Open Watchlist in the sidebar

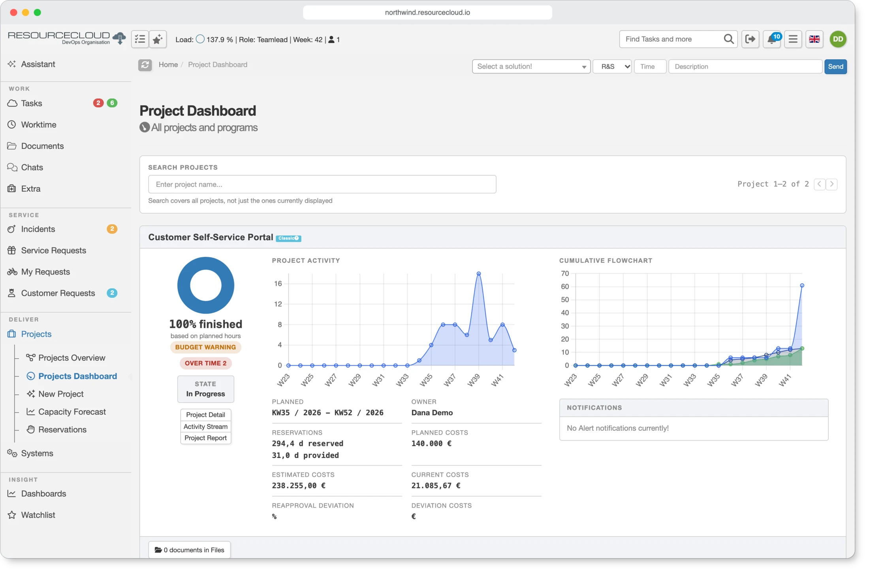[x=38, y=515]
